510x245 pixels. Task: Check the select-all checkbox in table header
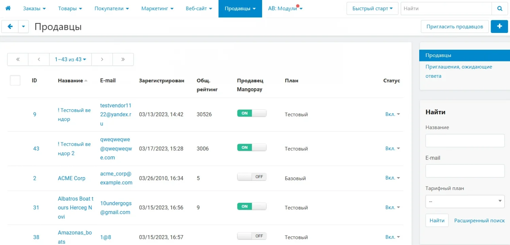15,80
